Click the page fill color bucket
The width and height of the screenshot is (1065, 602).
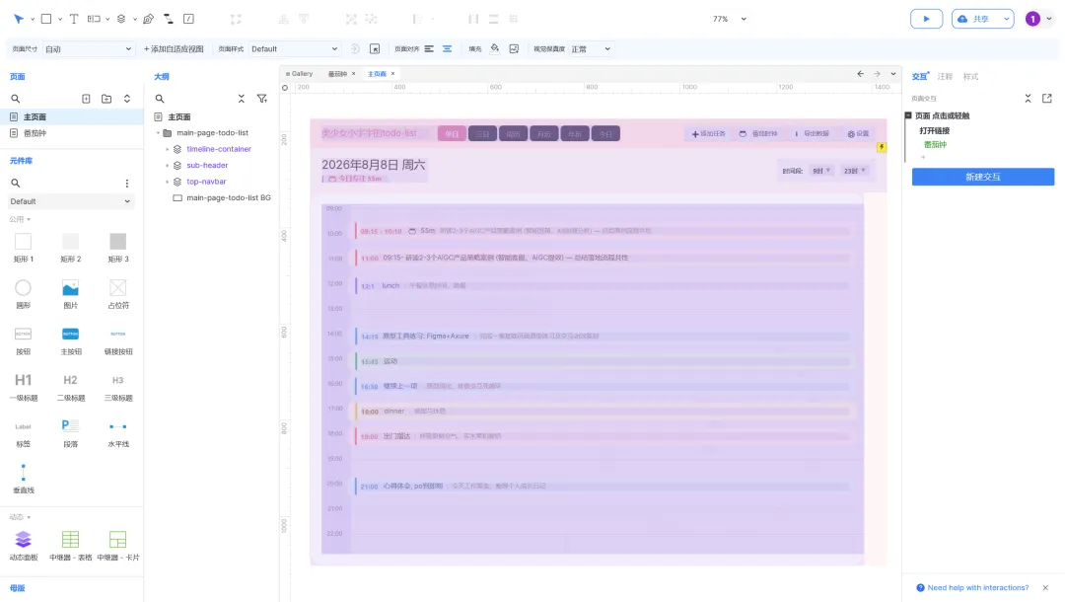[x=494, y=49]
